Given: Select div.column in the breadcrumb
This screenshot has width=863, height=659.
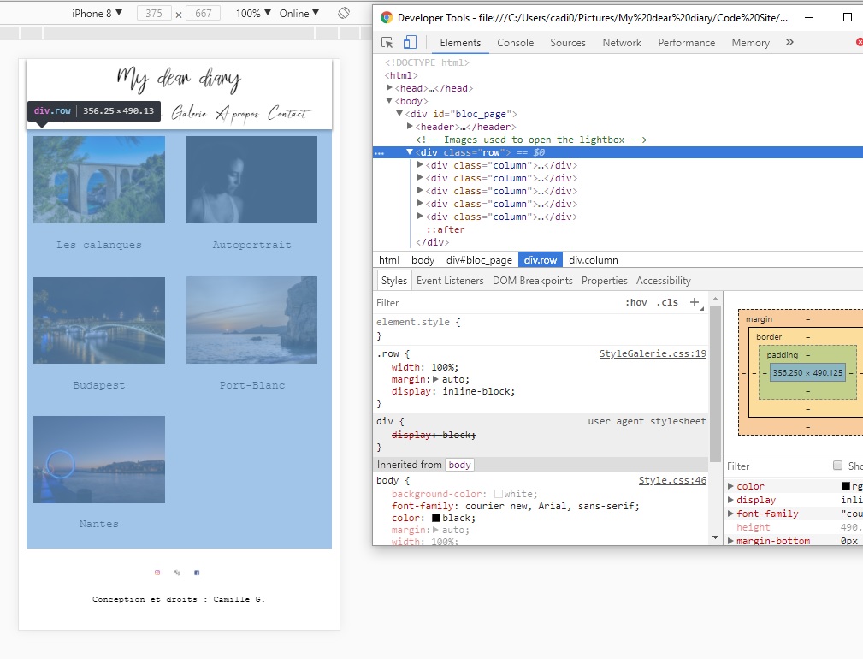Looking at the screenshot, I should point(594,260).
